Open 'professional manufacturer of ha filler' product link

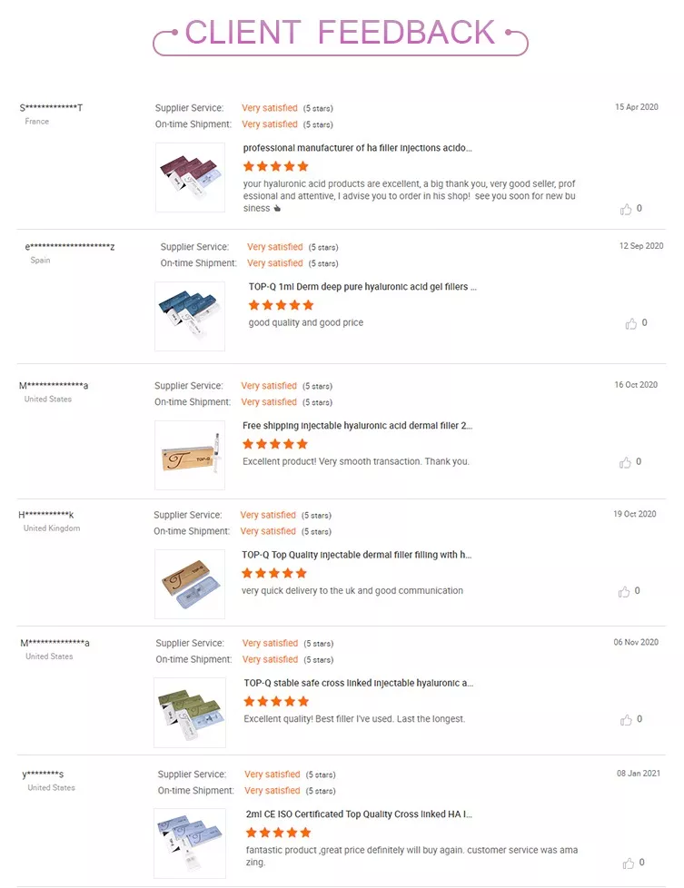[x=358, y=148]
